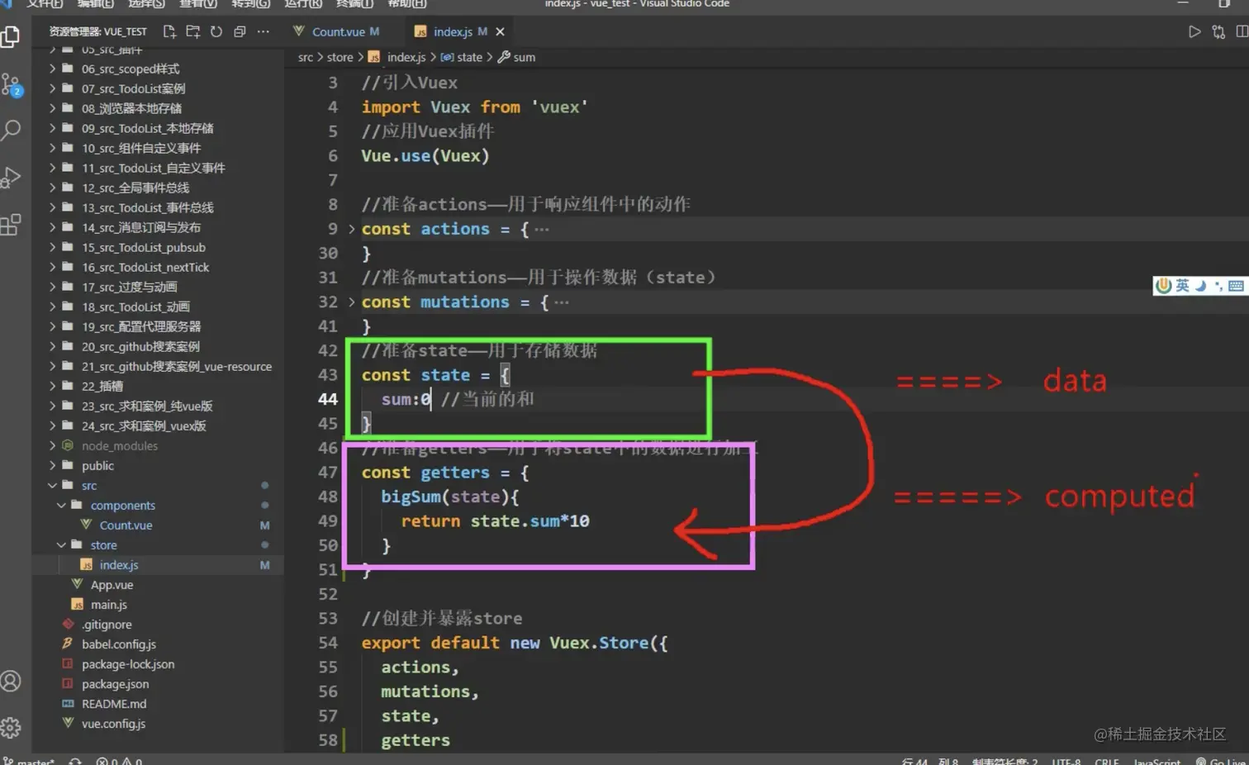The height and width of the screenshot is (765, 1249).
Task: Open the 运行(R) menu
Action: click(303, 4)
